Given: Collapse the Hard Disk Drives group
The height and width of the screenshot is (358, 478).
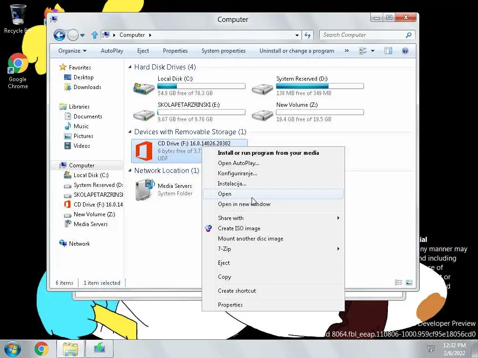Looking at the screenshot, I should [x=130, y=67].
